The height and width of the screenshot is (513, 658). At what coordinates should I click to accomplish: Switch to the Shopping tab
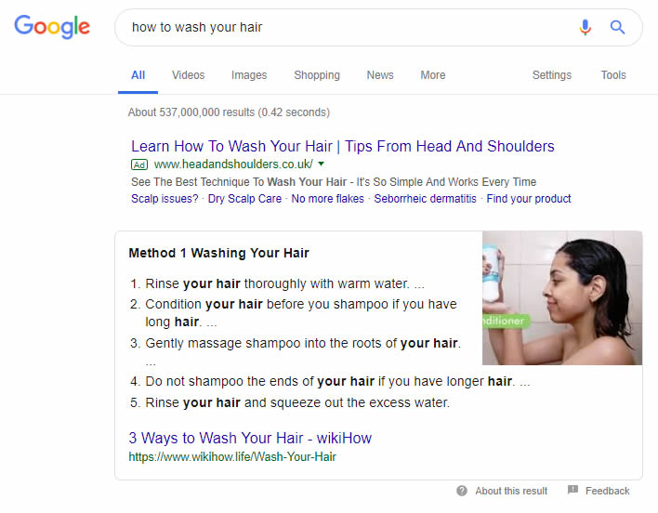click(x=317, y=75)
